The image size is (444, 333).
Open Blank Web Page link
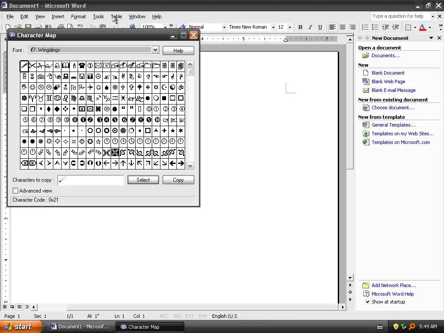[388, 82]
